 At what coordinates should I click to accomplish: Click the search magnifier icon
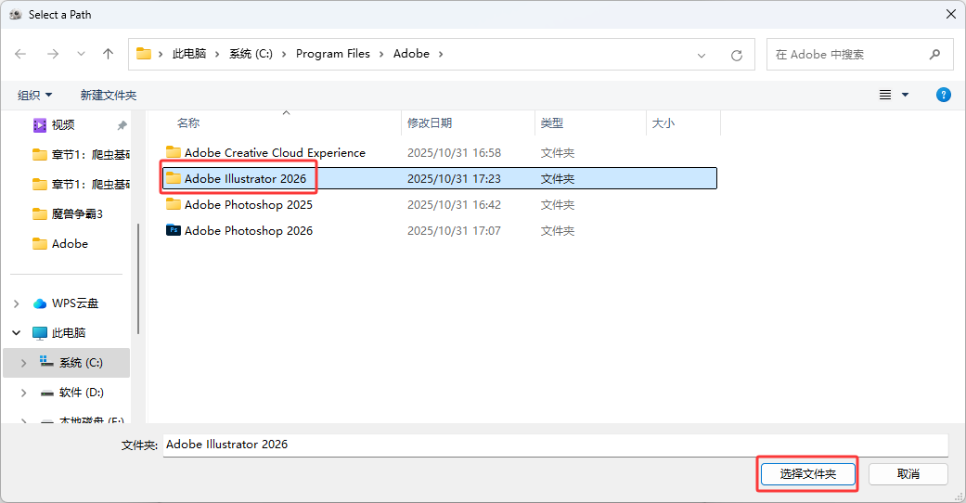(934, 54)
